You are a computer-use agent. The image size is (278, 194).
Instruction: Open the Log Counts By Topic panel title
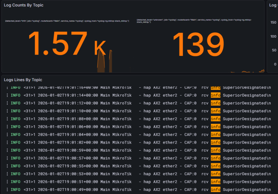(24, 5)
